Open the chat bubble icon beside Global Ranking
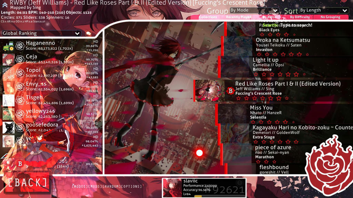Viewport: 353px width, 198px height. pos(89,33)
